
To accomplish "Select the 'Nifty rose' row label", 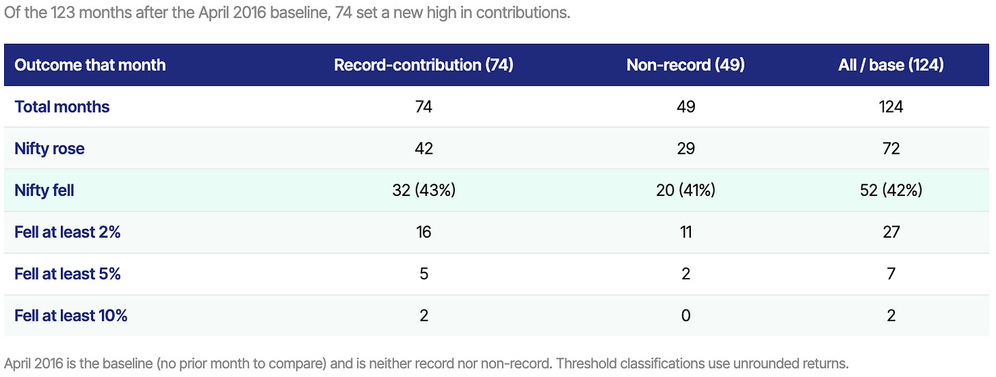I will pos(49,148).
